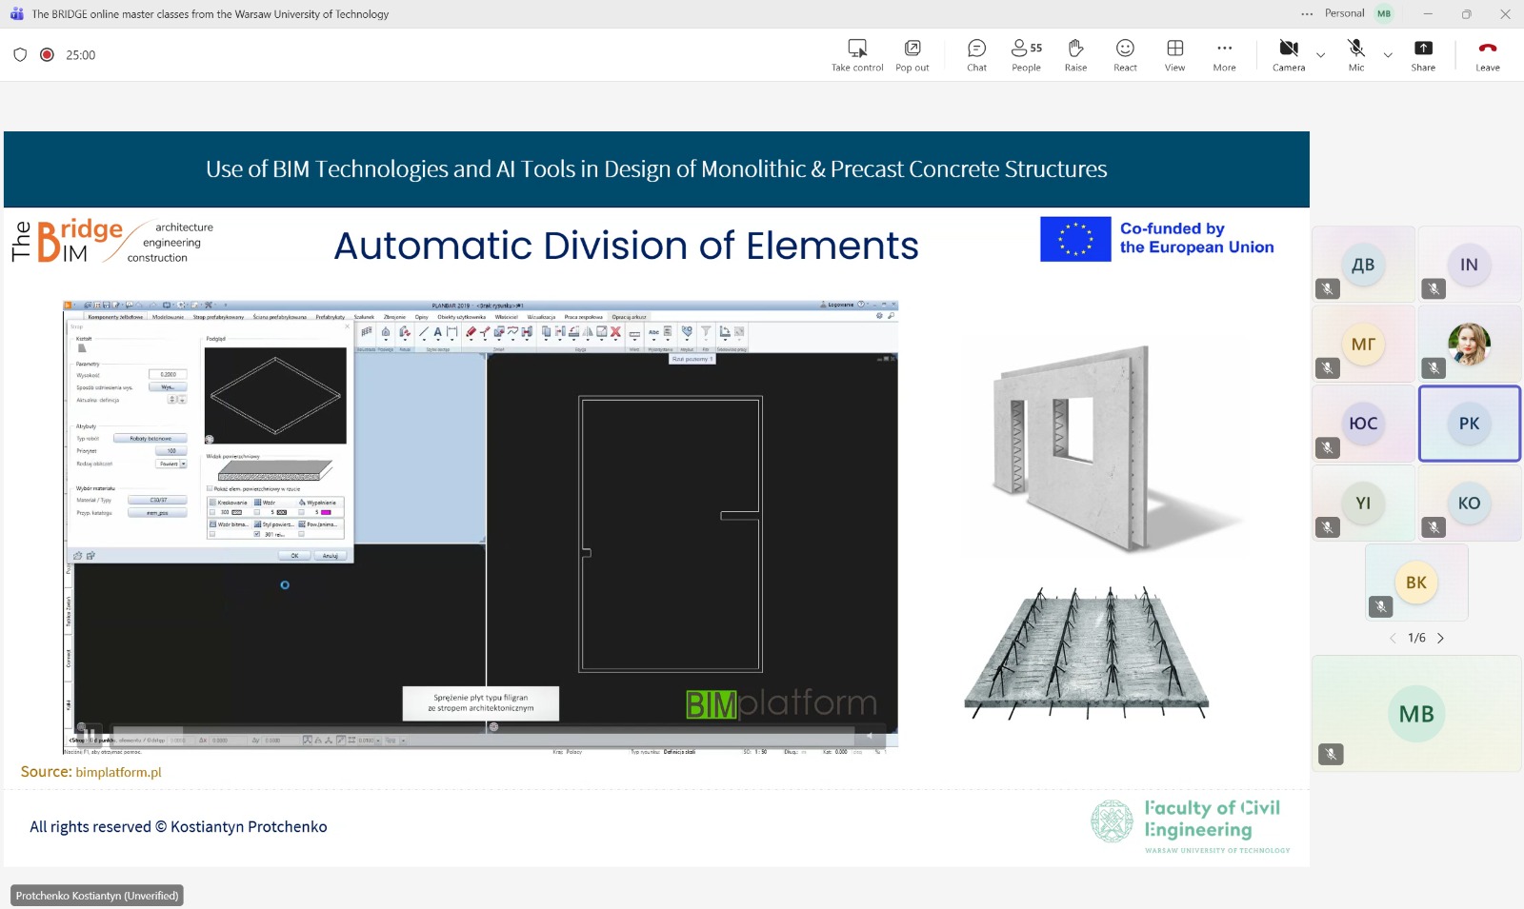Raise your hand in the meeting
The image size is (1524, 909).
1075,55
